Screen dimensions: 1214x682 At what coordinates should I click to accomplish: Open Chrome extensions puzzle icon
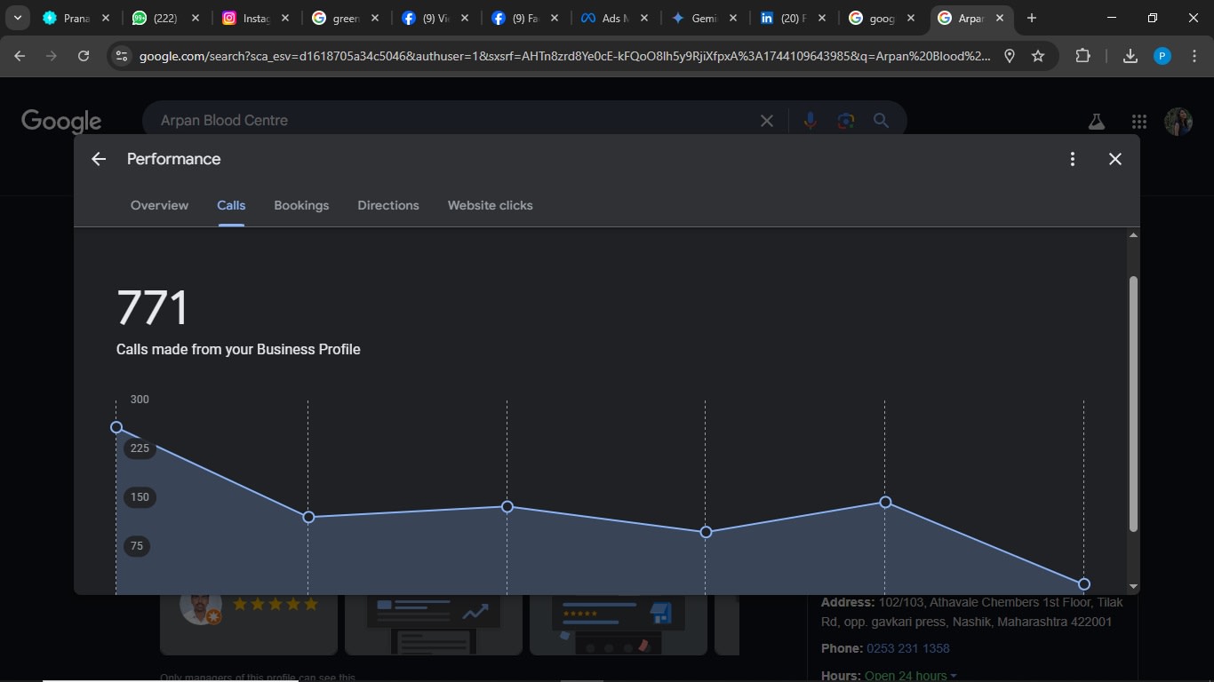pos(1082,56)
